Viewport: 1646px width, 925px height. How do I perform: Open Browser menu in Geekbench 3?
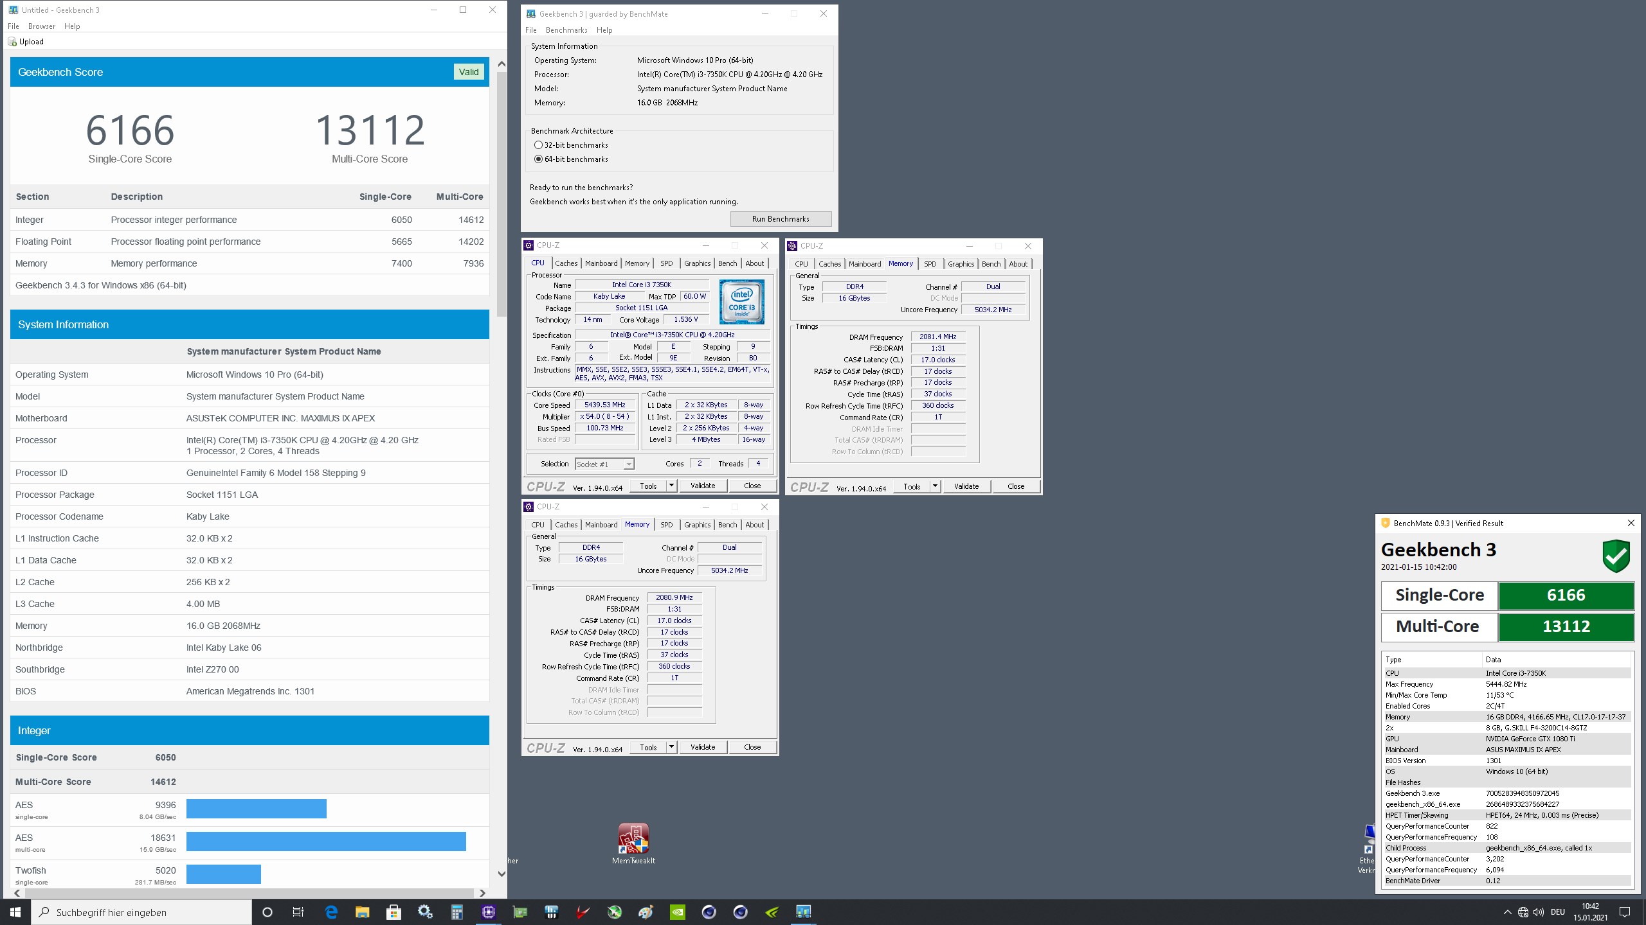click(x=42, y=26)
